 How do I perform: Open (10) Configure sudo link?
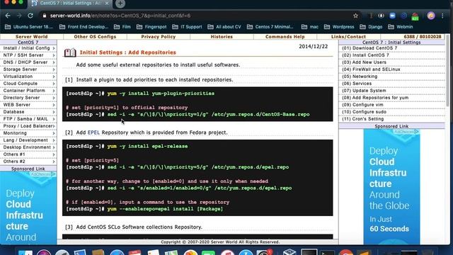tap(364, 112)
